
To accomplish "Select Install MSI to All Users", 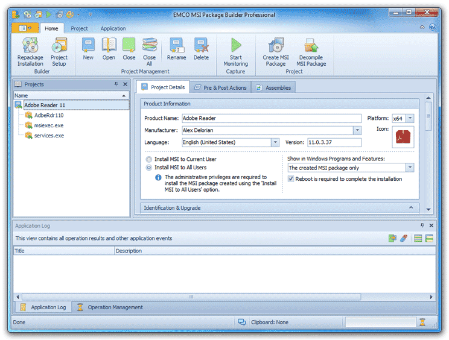I will [x=176, y=167].
